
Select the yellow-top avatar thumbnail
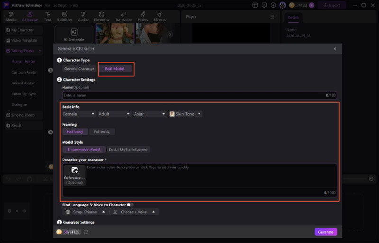pos(115,33)
